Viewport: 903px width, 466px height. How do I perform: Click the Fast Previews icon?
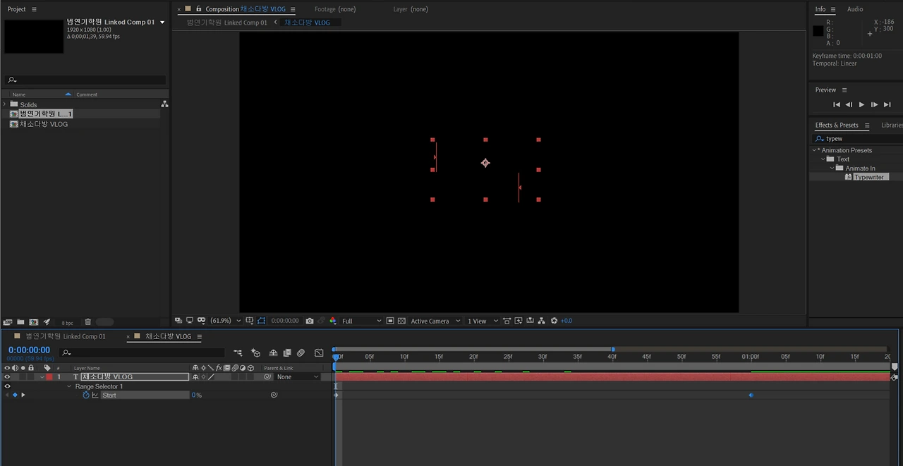519,321
